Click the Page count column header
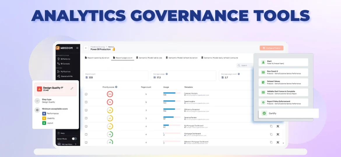 point(146,87)
